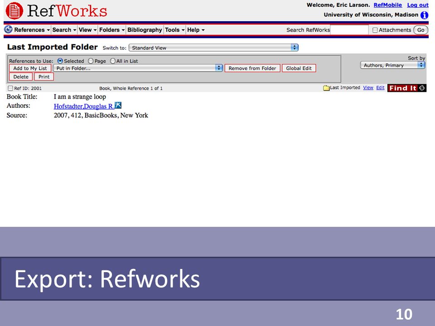The image size is (435, 326).
Task: Select the Page radio button
Action: point(91,61)
